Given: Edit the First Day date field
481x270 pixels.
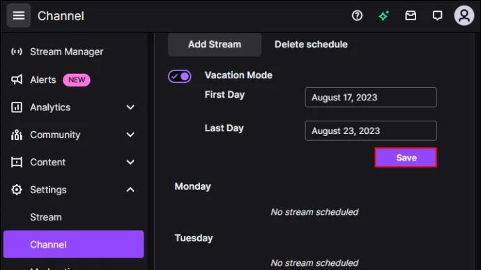Looking at the screenshot, I should [371, 97].
